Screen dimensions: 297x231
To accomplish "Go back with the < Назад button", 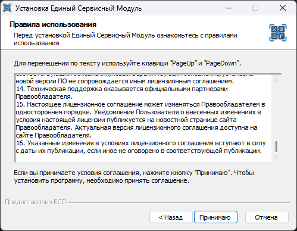I will pyautogui.click(x=171, y=217).
